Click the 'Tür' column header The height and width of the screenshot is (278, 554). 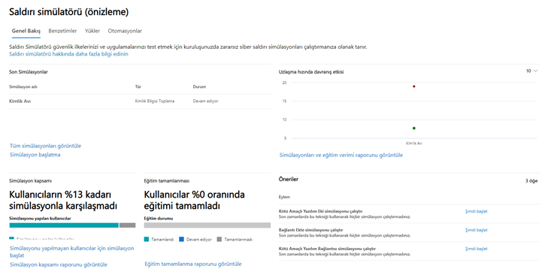[x=138, y=87]
